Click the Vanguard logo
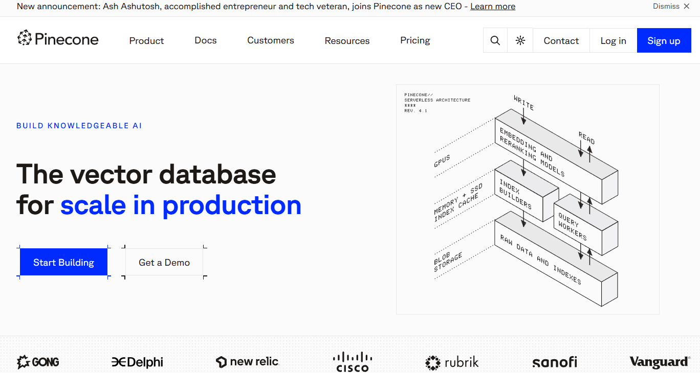Screen dimensions: 700x373 660,362
